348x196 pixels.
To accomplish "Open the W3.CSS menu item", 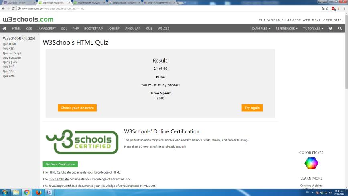I will pyautogui.click(x=164, y=29).
